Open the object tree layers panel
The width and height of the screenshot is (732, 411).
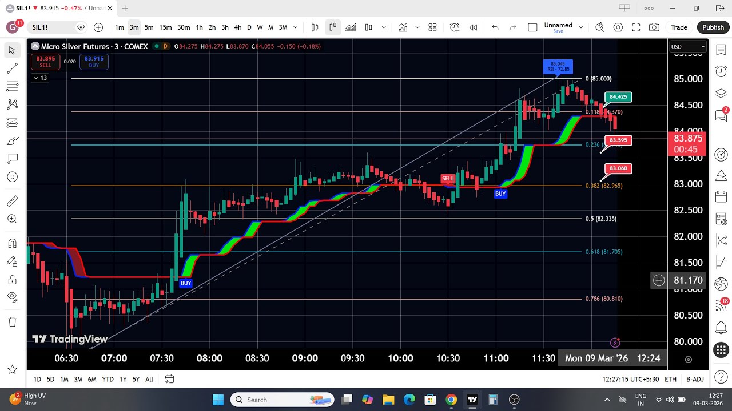721,92
